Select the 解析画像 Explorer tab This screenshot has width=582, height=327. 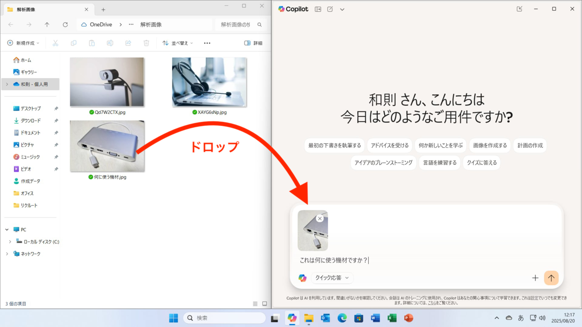48,9
